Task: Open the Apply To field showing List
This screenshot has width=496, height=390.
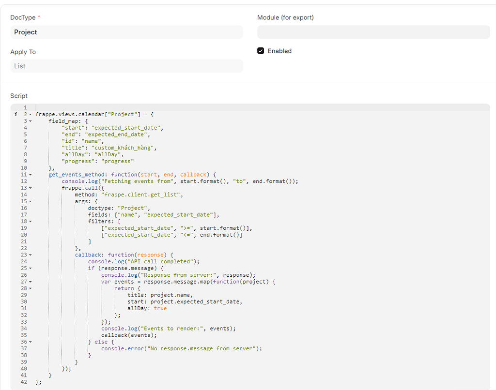Action: tap(126, 66)
